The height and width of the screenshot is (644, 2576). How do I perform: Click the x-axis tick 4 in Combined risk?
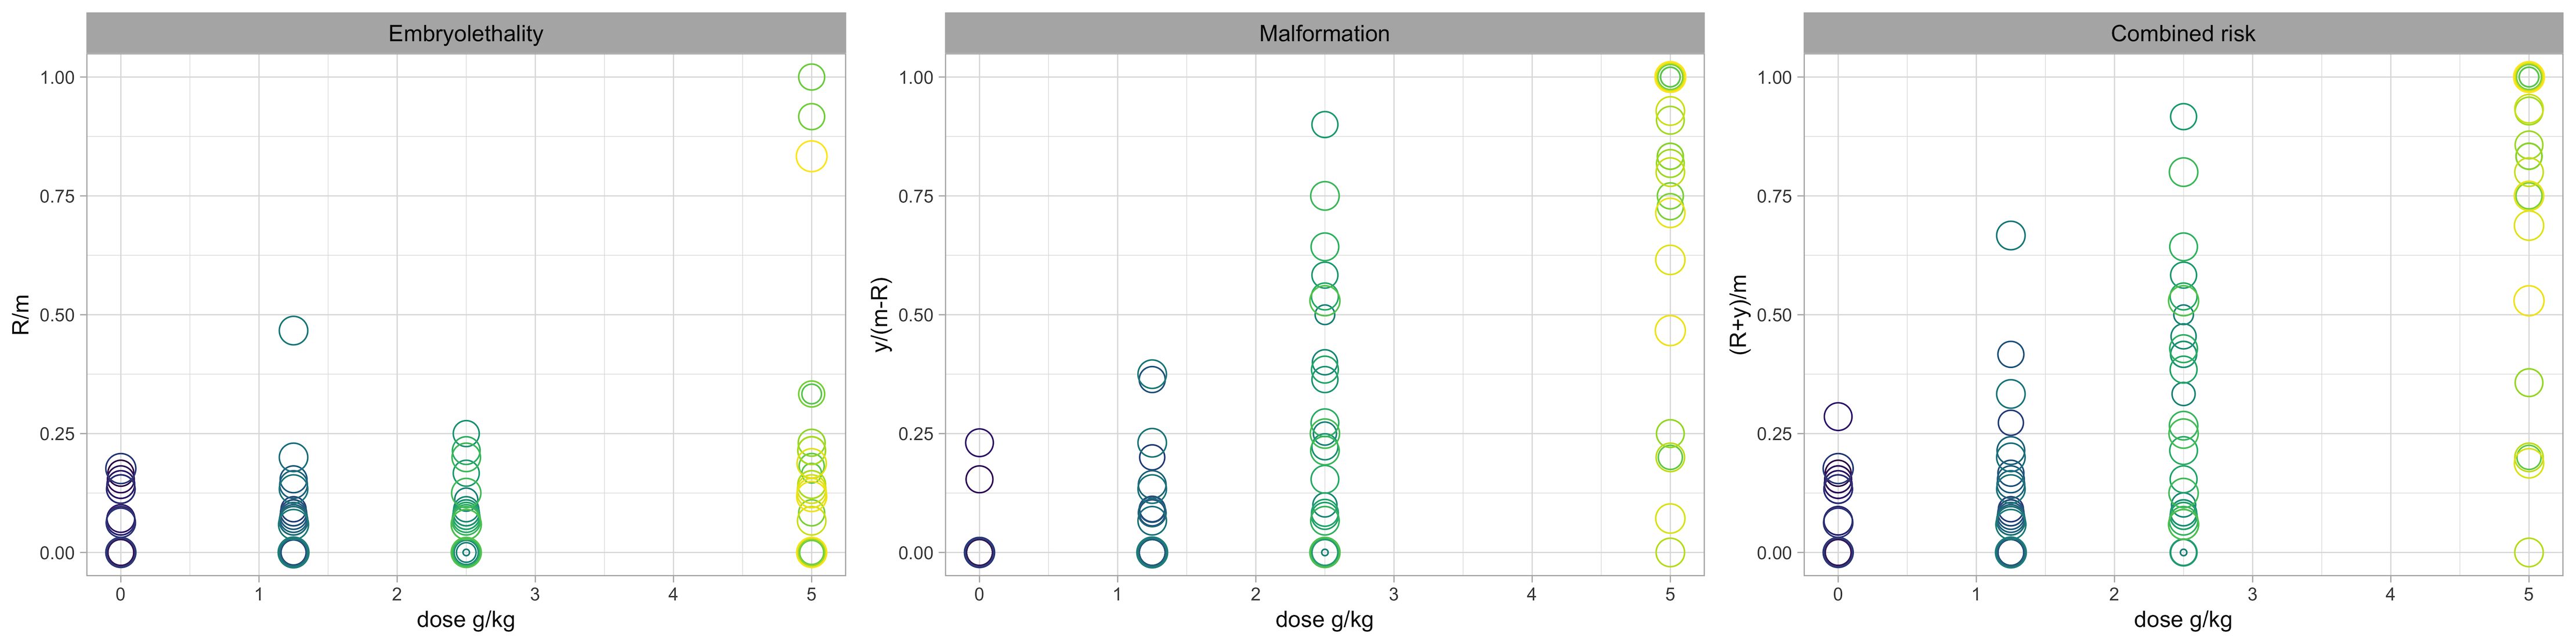[2390, 595]
